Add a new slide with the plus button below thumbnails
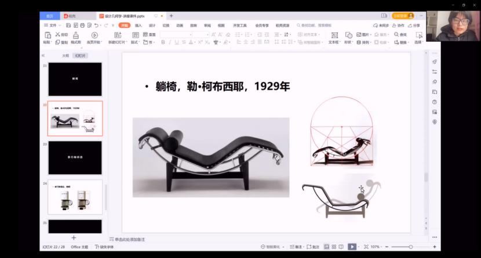 pos(74,238)
